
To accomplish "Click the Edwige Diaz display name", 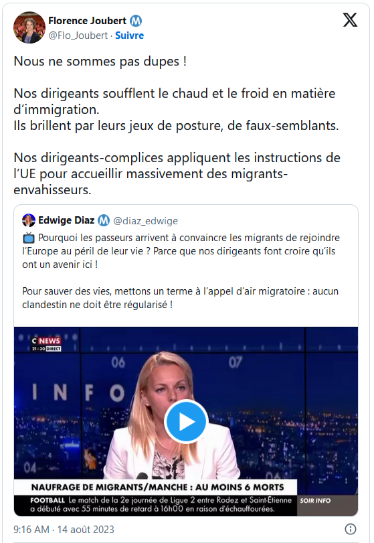I will (x=66, y=220).
